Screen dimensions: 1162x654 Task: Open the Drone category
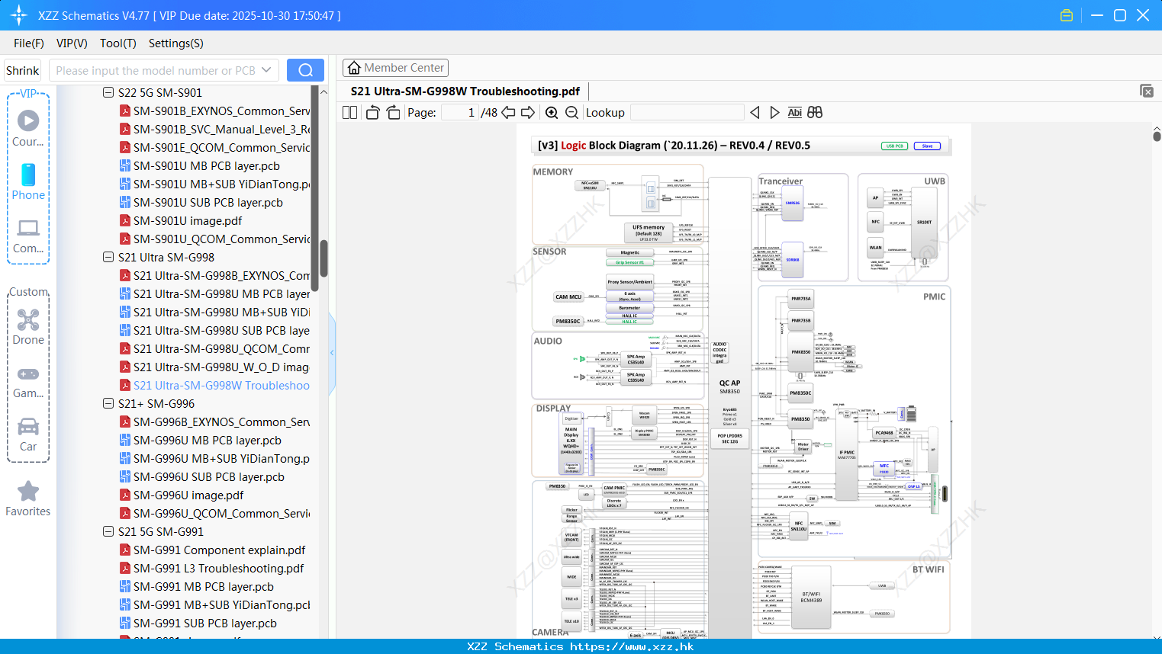coord(28,327)
